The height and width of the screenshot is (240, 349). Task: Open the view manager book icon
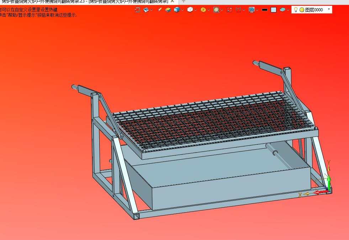coord(146,10)
